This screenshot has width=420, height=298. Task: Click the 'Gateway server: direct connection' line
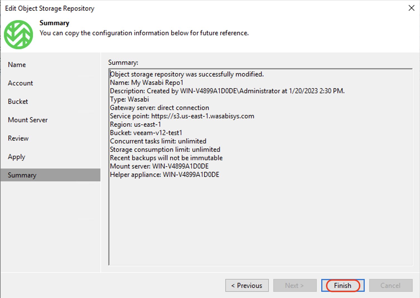click(160, 108)
